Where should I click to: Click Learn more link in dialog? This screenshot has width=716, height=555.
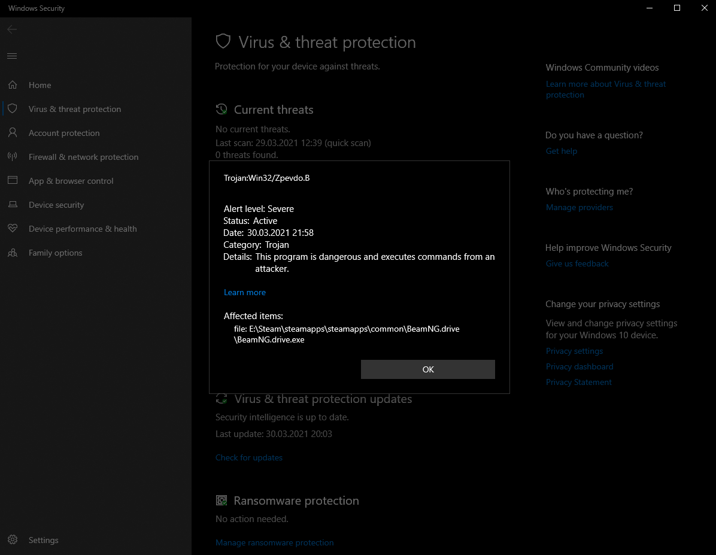coord(245,292)
